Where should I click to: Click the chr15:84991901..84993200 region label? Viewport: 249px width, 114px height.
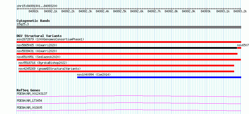coord(37,6)
